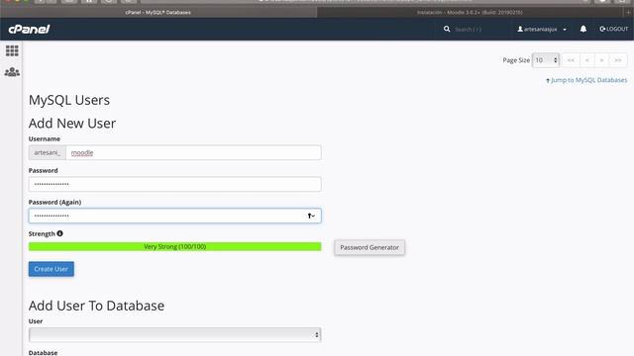The image size is (634, 356).
Task: Open the Page Size dropdown
Action: point(546,60)
